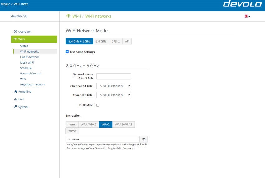Open the WPS page

pos(23,79)
